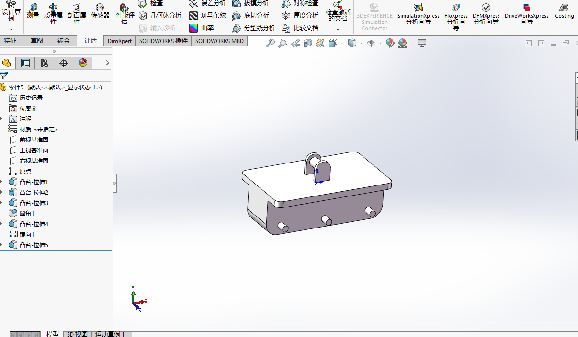Image resolution: width=578 pixels, height=337 pixels.
Task: Open 剖面属性 section properties tool
Action: coord(77,14)
